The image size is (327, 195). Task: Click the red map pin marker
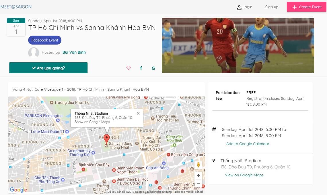(x=106, y=139)
